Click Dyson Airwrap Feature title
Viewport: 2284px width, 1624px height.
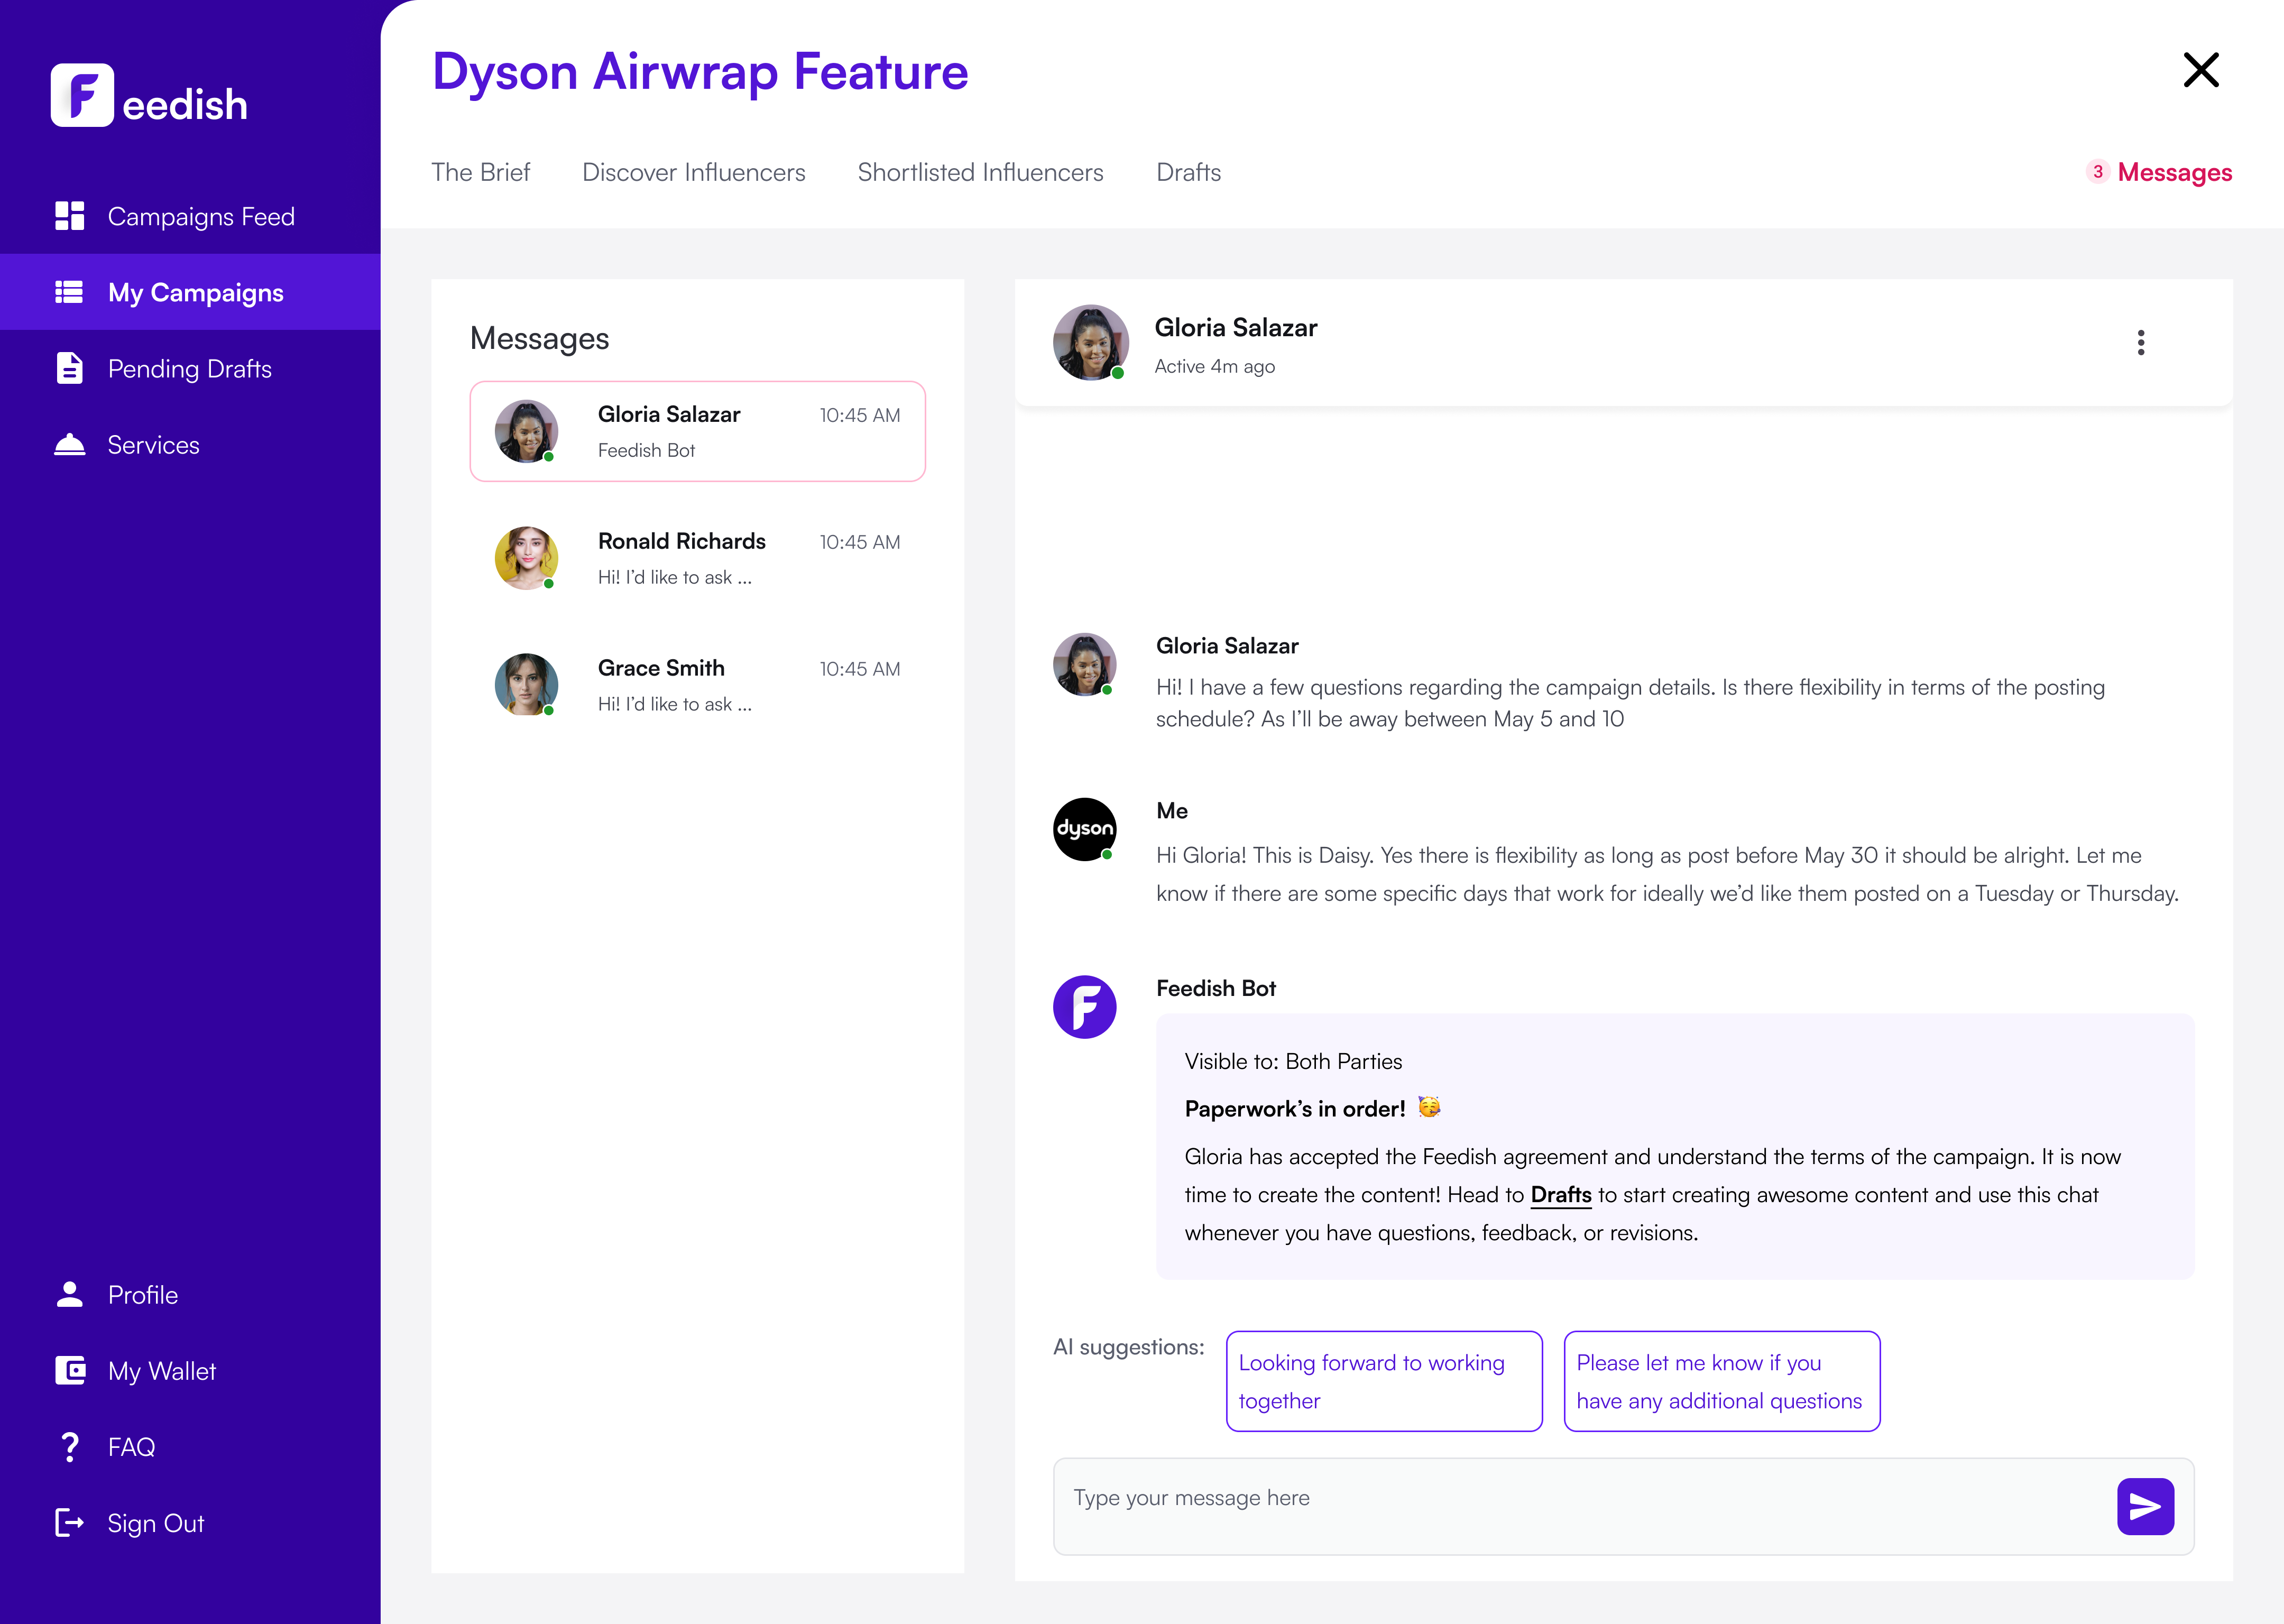click(700, 72)
